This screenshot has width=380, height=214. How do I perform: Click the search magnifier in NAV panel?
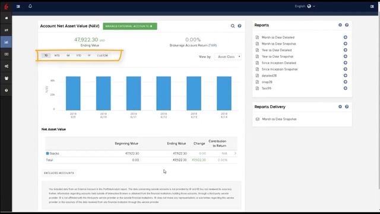coord(233,26)
